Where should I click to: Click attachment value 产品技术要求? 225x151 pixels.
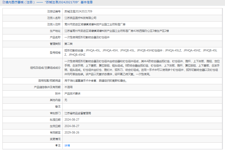(73, 94)
